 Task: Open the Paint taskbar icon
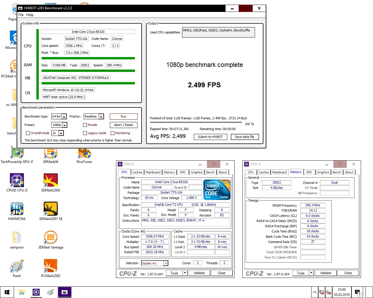click(x=50, y=292)
